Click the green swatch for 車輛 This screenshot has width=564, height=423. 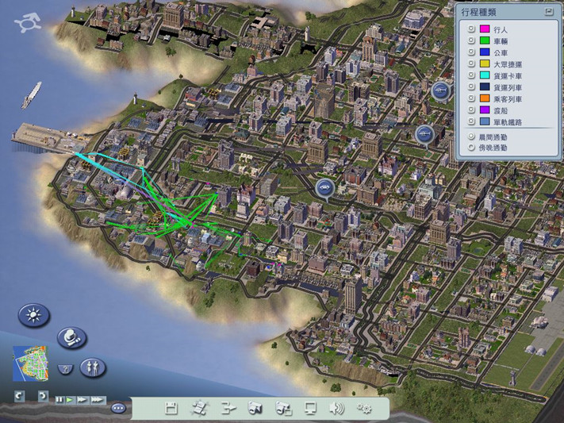(x=485, y=40)
